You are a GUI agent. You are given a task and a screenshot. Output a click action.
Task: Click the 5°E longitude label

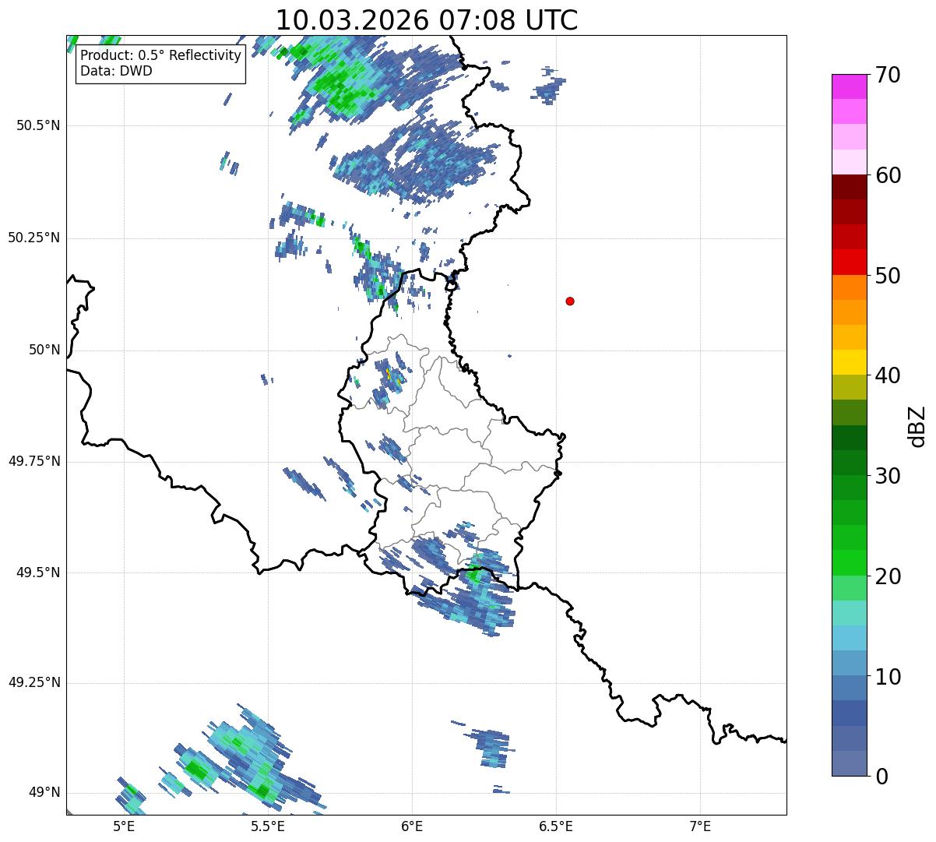click(x=124, y=826)
